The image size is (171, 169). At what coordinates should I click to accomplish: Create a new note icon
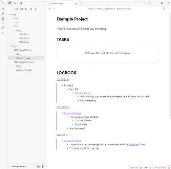coord(17,9)
